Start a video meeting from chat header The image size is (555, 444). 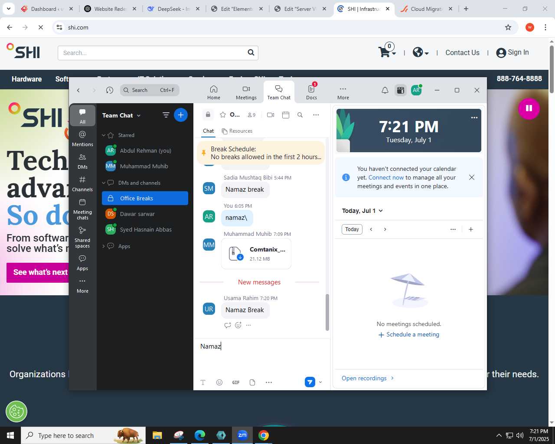click(271, 115)
